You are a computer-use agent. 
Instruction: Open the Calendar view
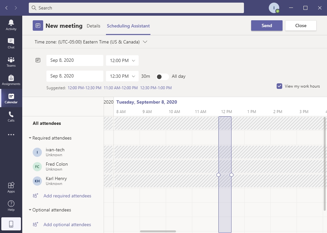pos(11,98)
